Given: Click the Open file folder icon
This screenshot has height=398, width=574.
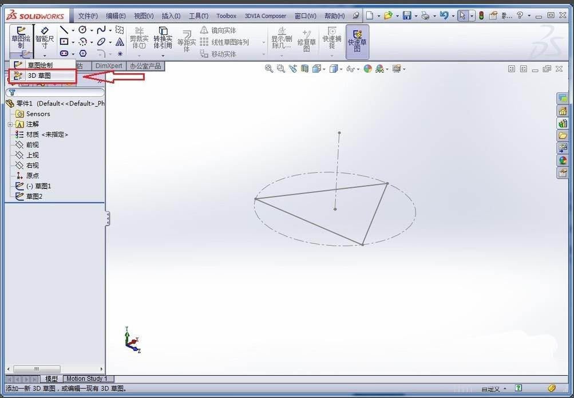Looking at the screenshot, I should (388, 15).
